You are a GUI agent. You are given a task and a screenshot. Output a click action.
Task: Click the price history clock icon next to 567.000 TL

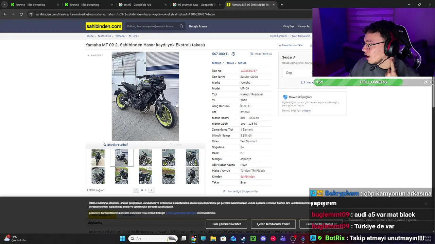click(x=233, y=54)
